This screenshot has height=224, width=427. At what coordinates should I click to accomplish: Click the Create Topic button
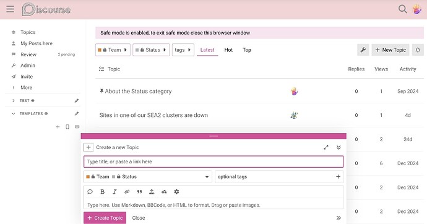pos(105,218)
